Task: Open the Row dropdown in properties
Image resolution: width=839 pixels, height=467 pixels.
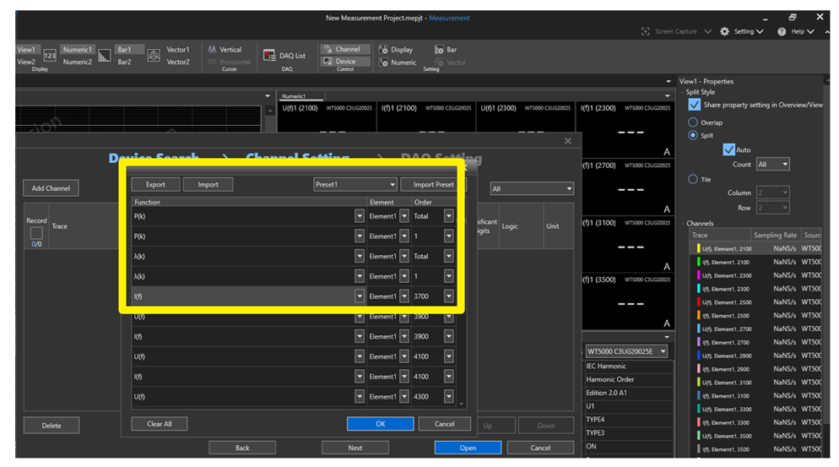Action: (773, 207)
